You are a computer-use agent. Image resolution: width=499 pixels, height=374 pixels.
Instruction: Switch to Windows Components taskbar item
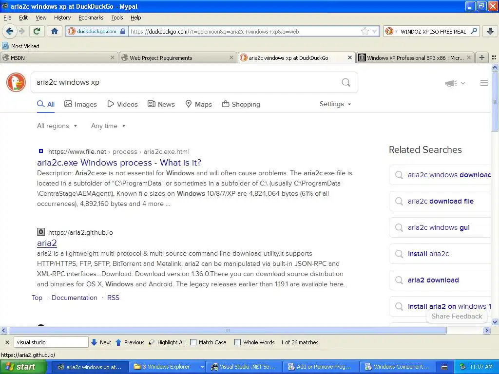[x=398, y=367]
